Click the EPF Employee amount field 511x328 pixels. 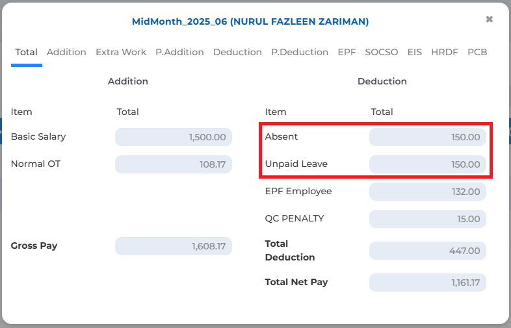coord(428,192)
